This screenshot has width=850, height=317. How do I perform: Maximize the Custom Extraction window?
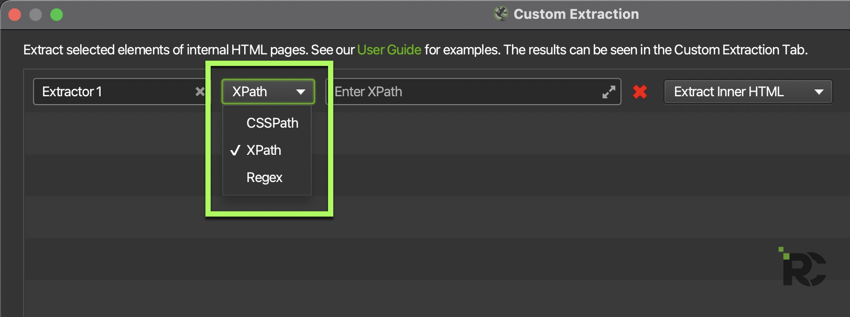[x=57, y=15]
